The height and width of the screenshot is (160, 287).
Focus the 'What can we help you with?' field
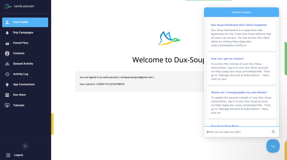pos(238,132)
